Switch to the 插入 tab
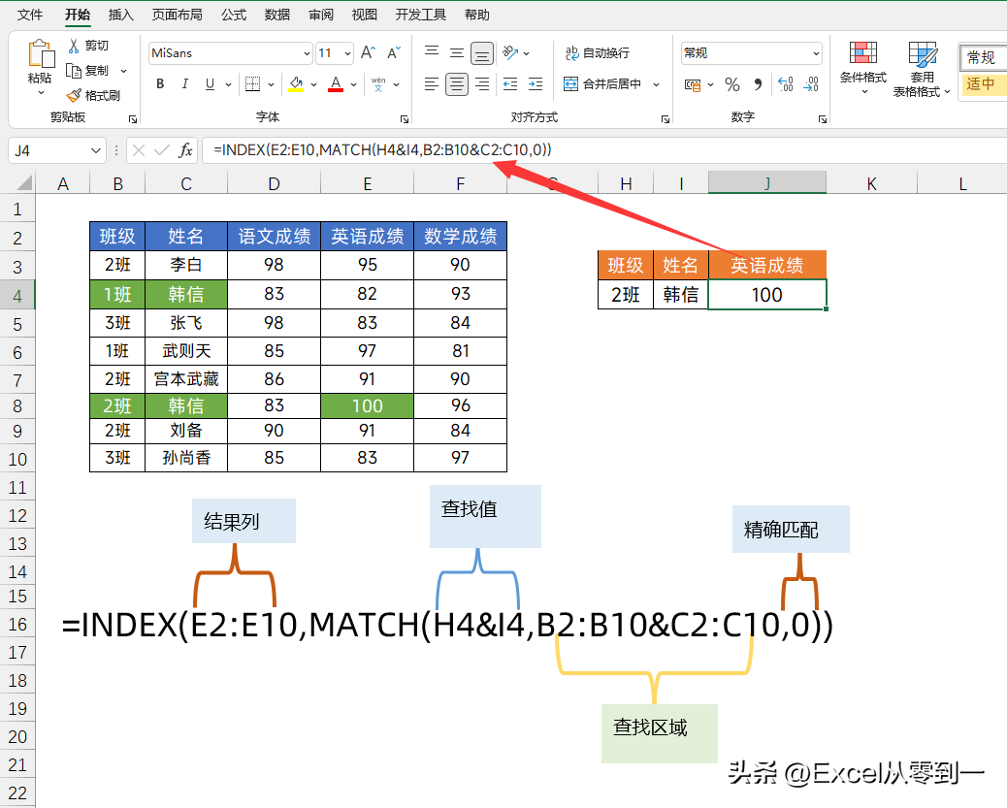 tap(120, 15)
